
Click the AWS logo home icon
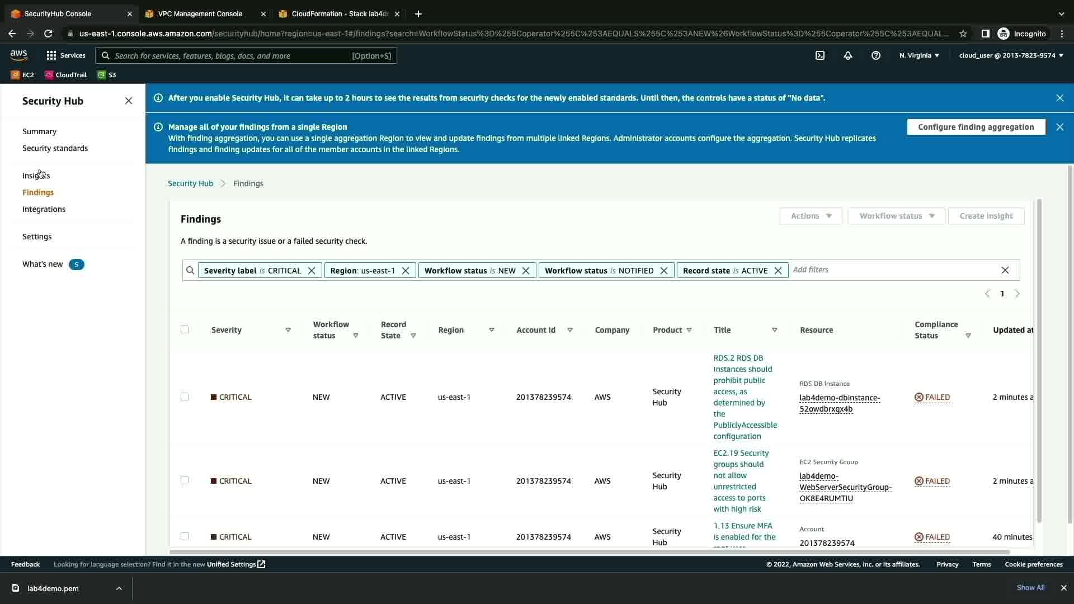point(18,55)
